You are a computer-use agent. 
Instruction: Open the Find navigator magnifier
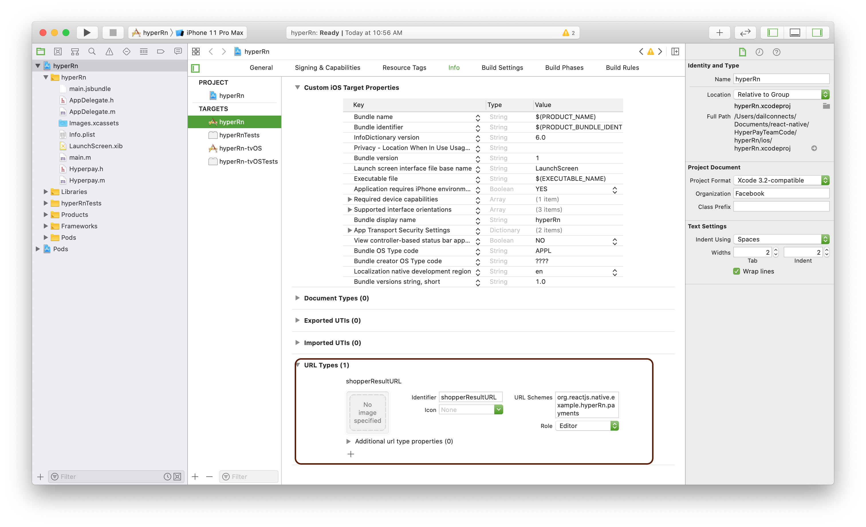(92, 51)
